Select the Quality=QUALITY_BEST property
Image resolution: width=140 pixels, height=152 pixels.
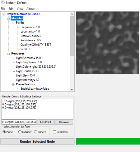coord(36,45)
